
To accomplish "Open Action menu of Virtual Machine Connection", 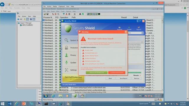I will pos(49,6).
